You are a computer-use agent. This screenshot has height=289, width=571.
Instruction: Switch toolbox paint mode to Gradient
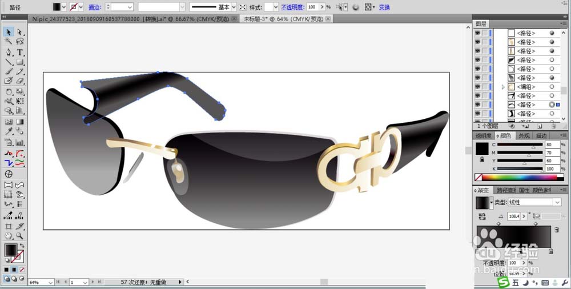click(x=14, y=270)
